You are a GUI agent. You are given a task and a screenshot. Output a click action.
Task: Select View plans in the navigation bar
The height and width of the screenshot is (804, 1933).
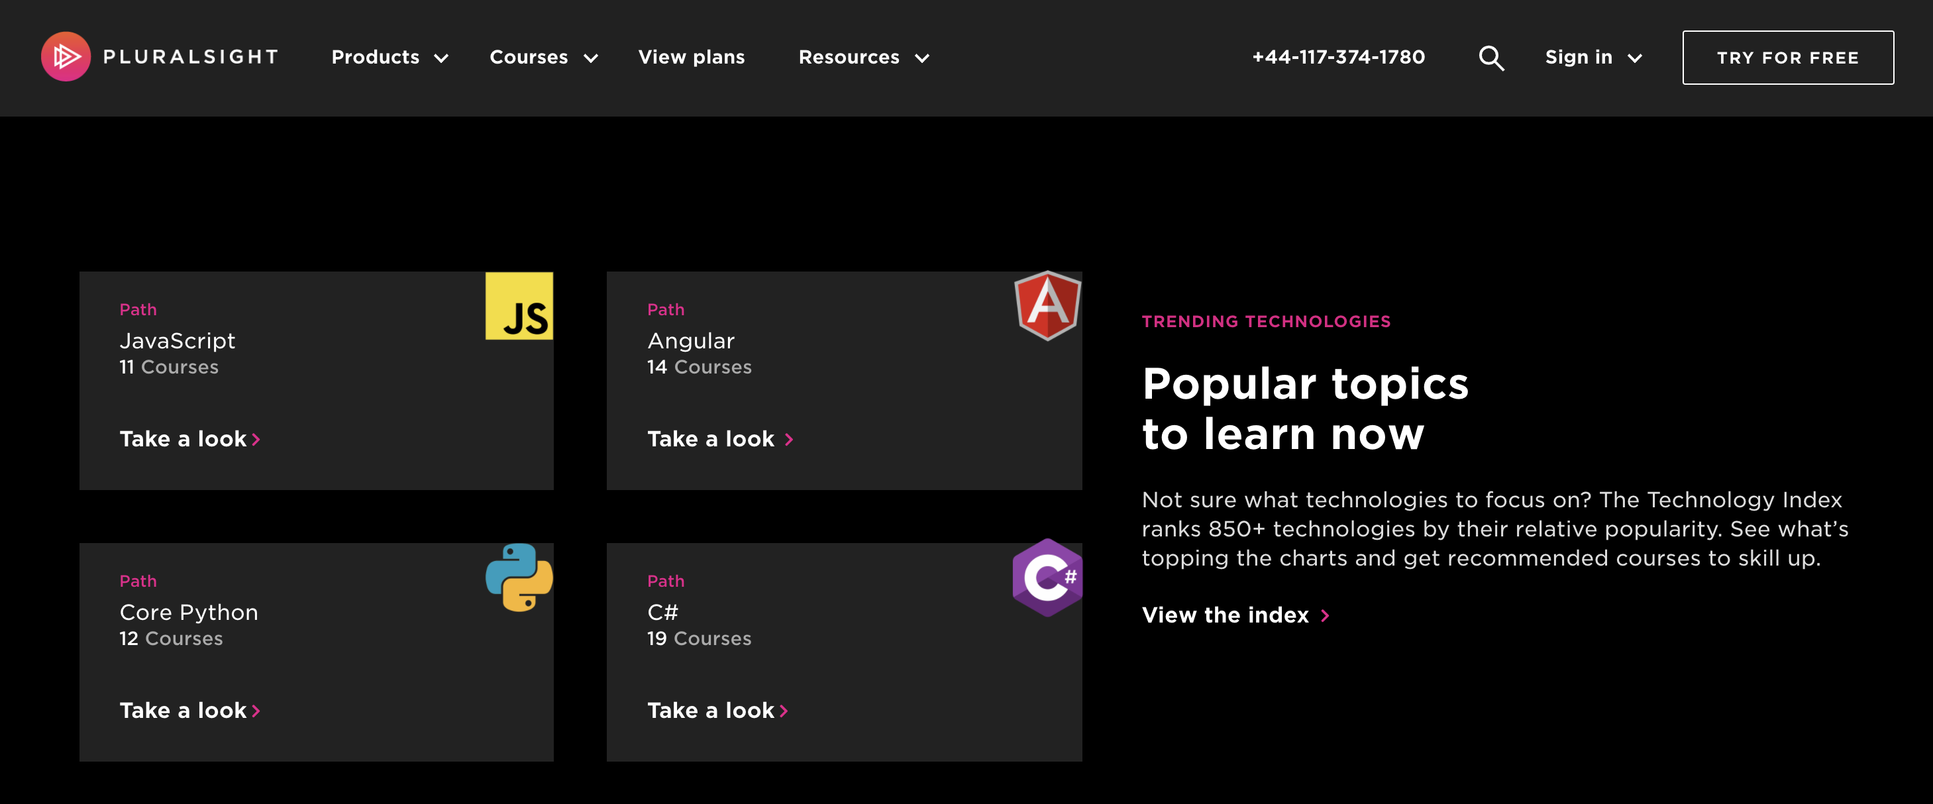click(x=691, y=57)
